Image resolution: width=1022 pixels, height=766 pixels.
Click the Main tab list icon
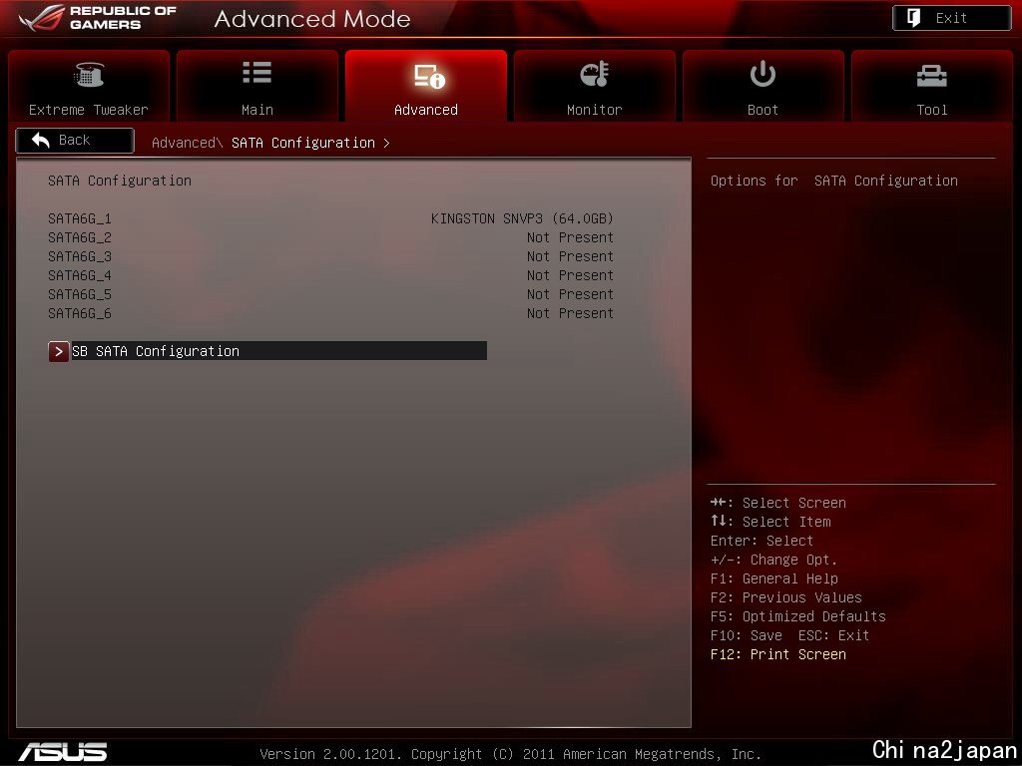256,72
